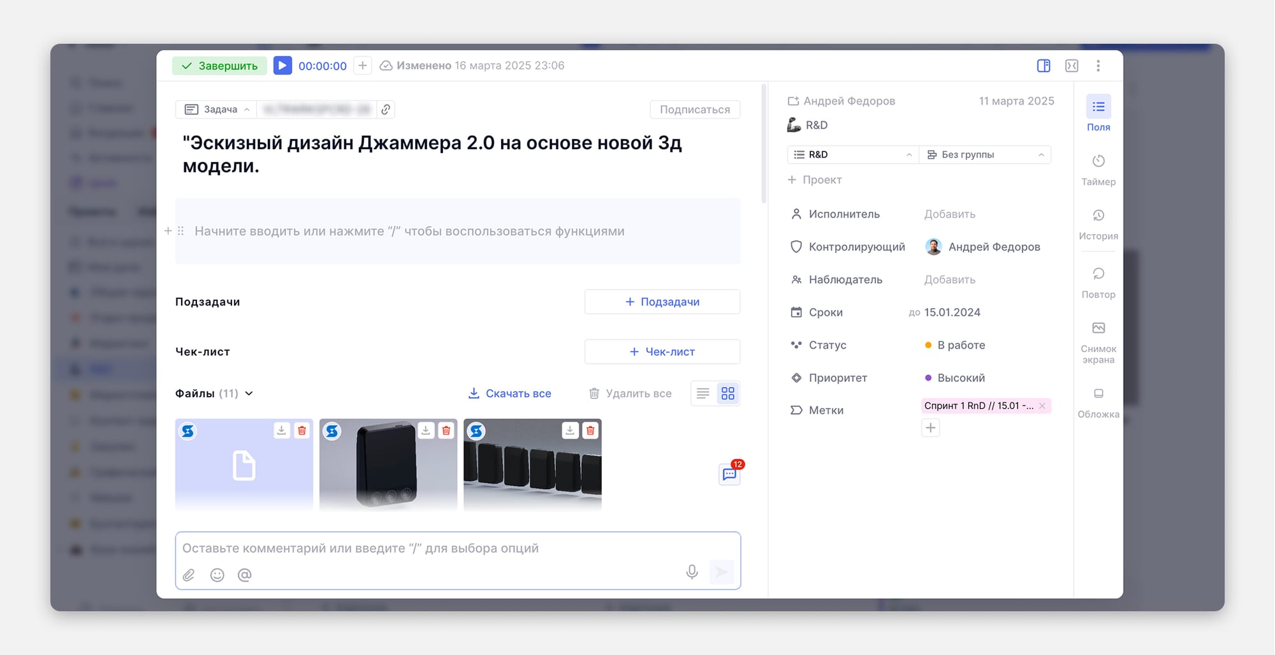Switch files to grid view
Viewport: 1275px width, 655px height.
(727, 394)
